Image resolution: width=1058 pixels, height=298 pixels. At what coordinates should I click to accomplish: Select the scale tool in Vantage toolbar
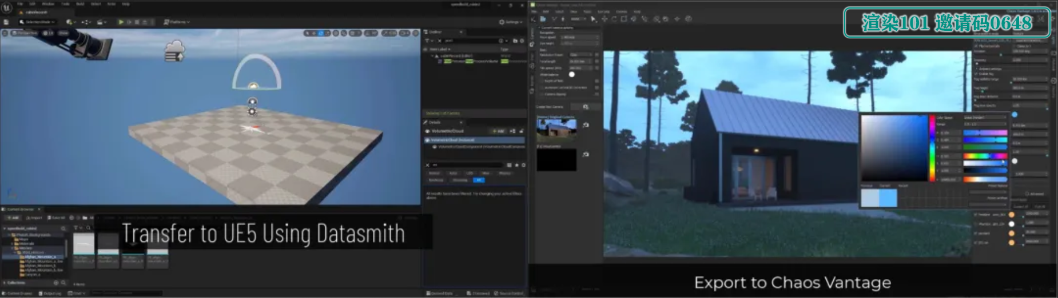pos(624,19)
